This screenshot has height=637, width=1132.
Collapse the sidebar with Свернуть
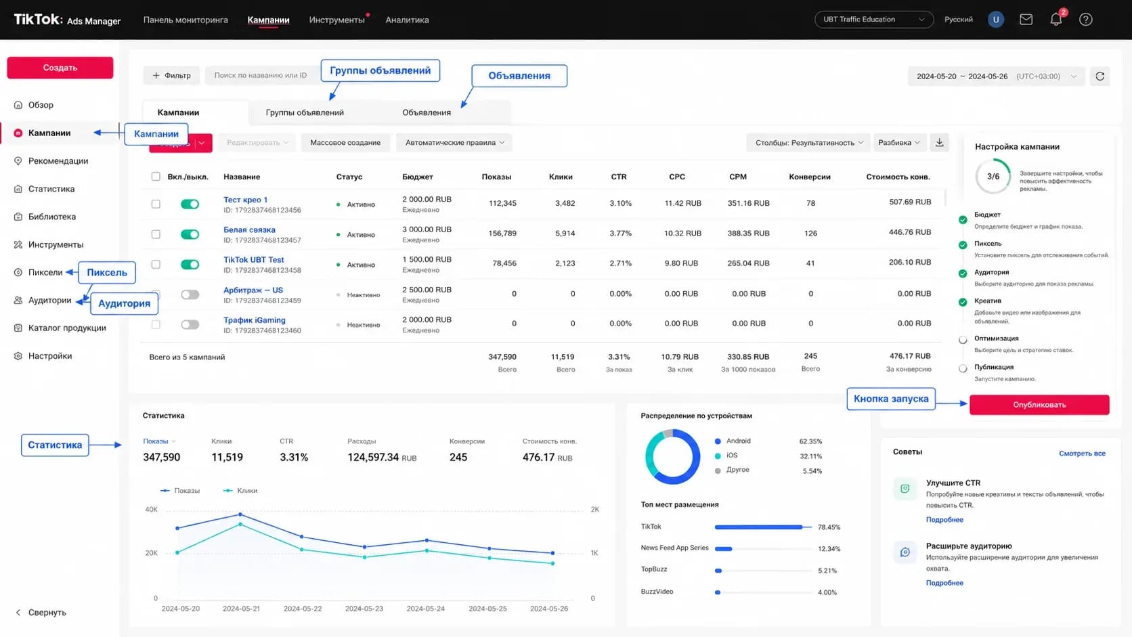point(41,613)
